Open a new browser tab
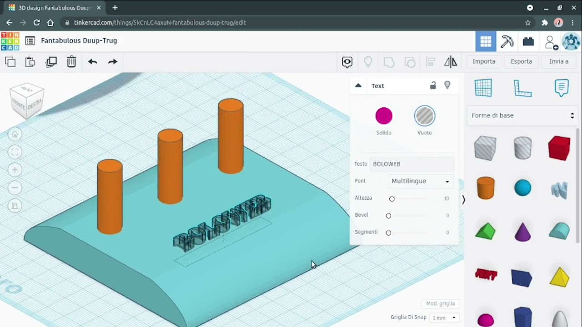 [x=115, y=8]
